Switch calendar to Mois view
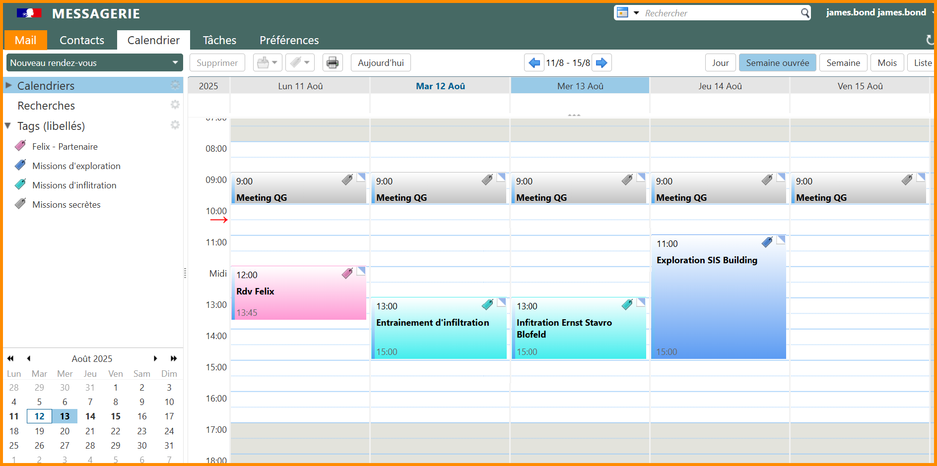The width and height of the screenshot is (937, 466). click(x=887, y=63)
